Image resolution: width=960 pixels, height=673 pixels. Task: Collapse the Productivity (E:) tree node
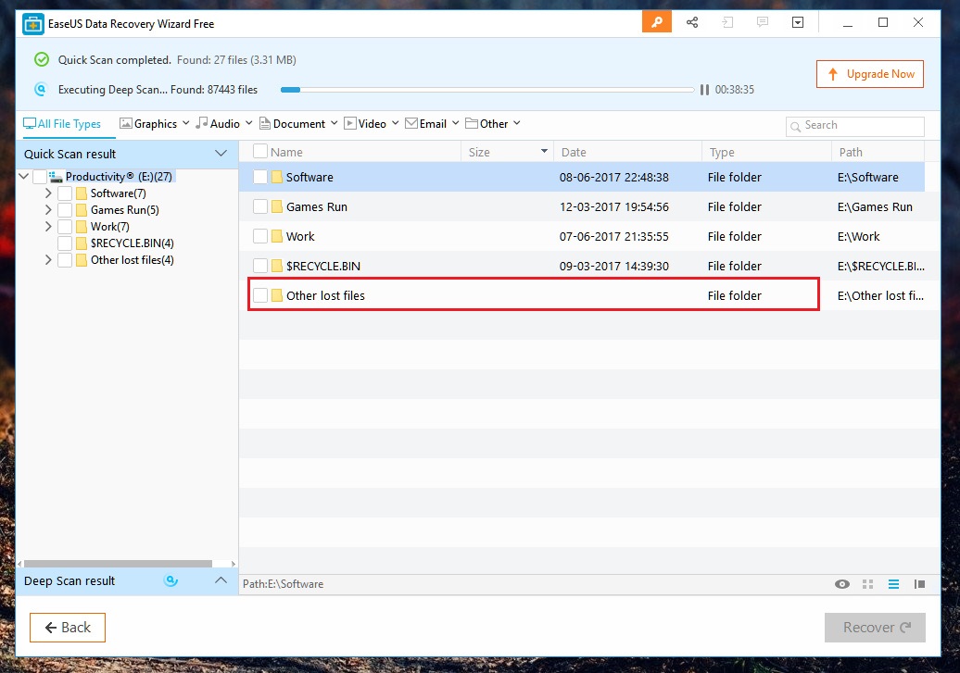click(24, 176)
